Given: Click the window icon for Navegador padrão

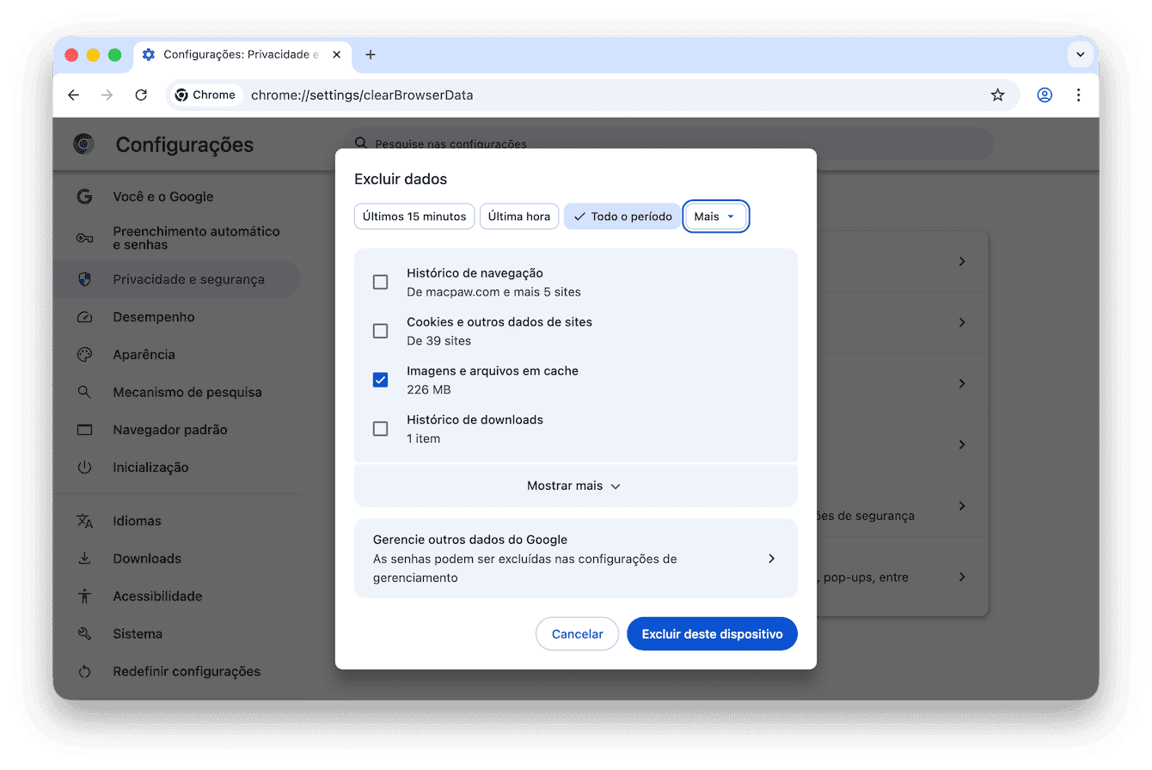Looking at the screenshot, I should 84,430.
